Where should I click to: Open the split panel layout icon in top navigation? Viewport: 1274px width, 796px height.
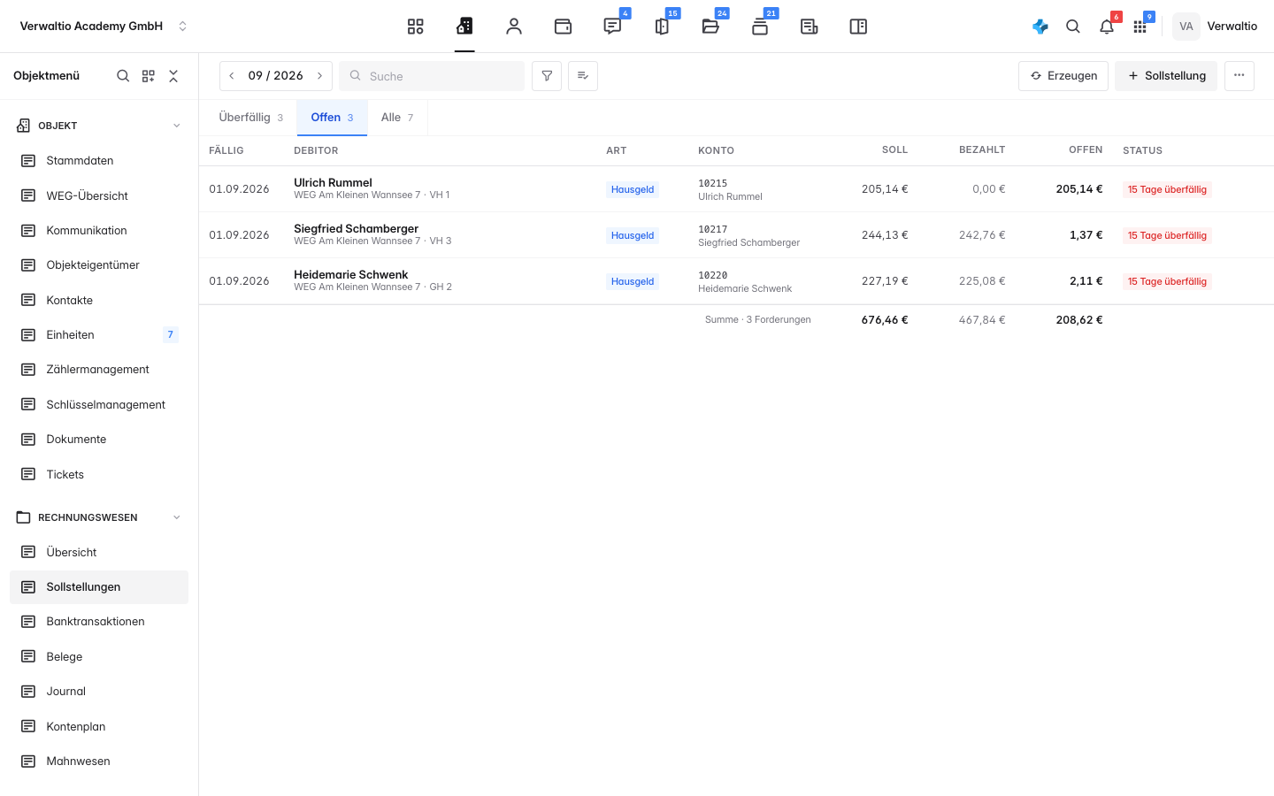(858, 27)
